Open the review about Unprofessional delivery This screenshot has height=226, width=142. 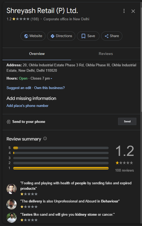[x=70, y=201]
